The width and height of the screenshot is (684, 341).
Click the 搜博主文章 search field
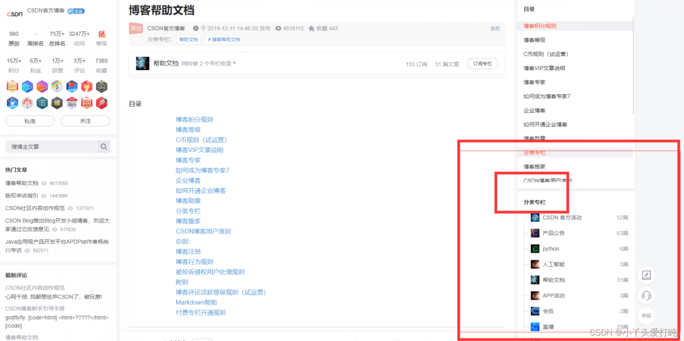click(x=51, y=147)
